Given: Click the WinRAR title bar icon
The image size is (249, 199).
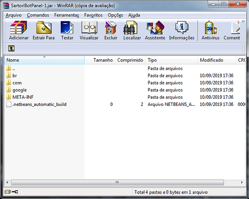Looking at the screenshot, I should point(6,6).
